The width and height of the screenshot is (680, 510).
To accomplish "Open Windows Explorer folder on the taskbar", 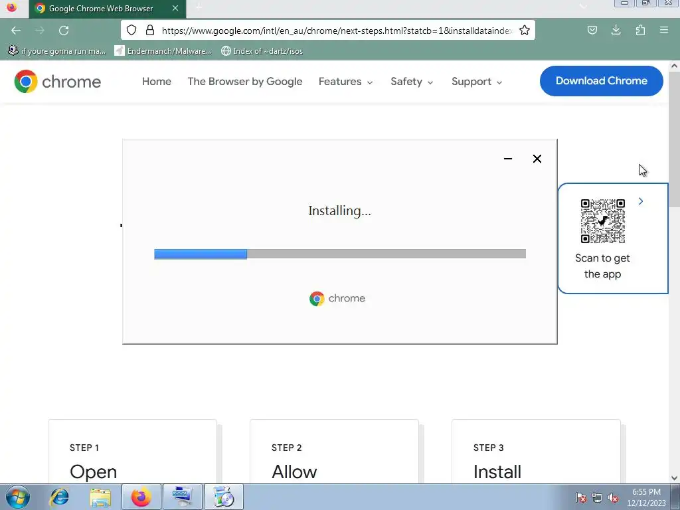I will point(100,497).
